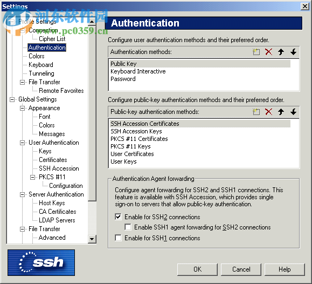Select User Certificates entry
The image size is (312, 284).
pos(200,154)
